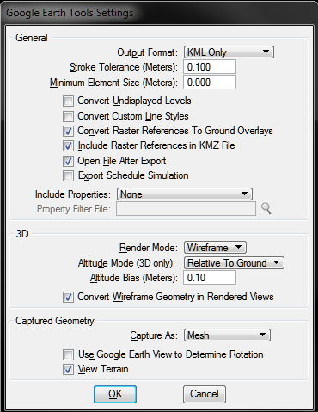Open the Capture As Mesh dropdown
The image size is (318, 412).
(x=227, y=335)
